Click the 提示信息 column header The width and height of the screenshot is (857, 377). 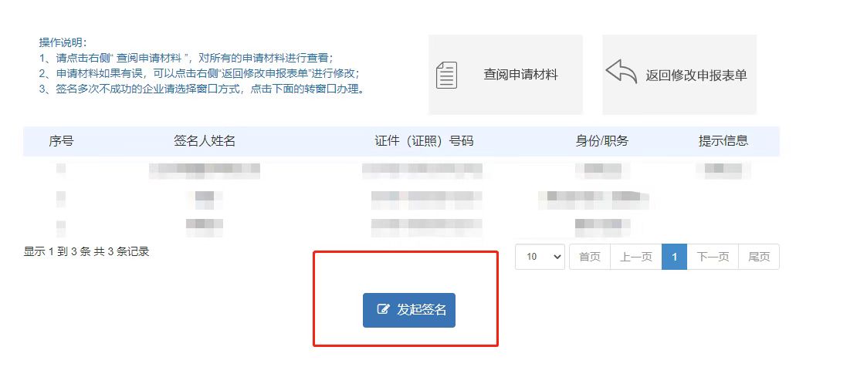click(x=723, y=141)
